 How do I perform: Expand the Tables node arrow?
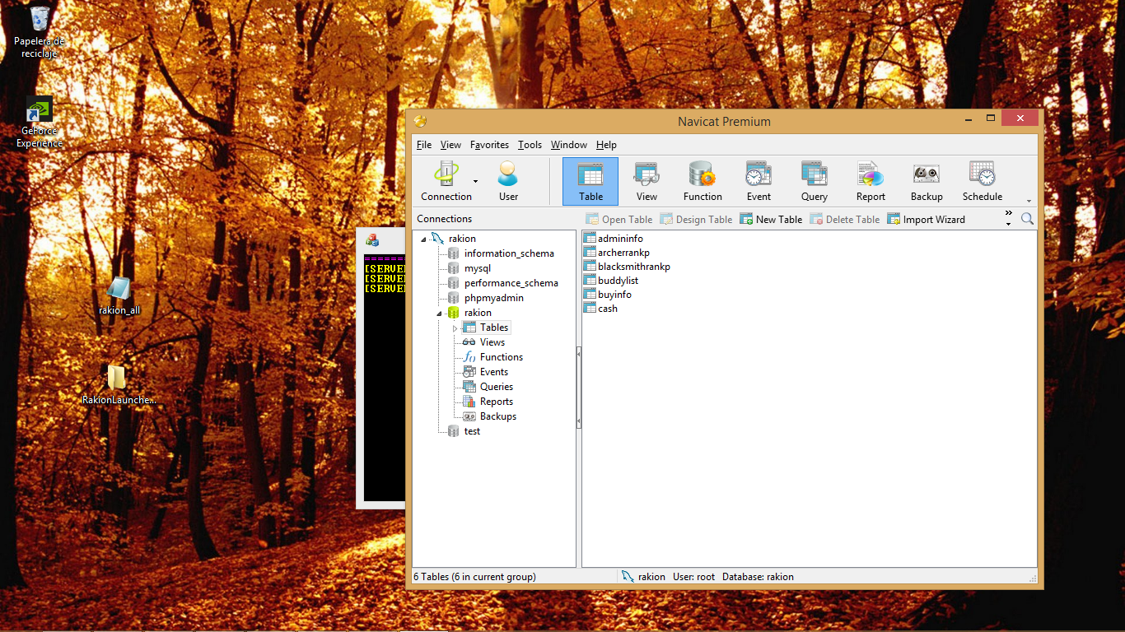(455, 328)
